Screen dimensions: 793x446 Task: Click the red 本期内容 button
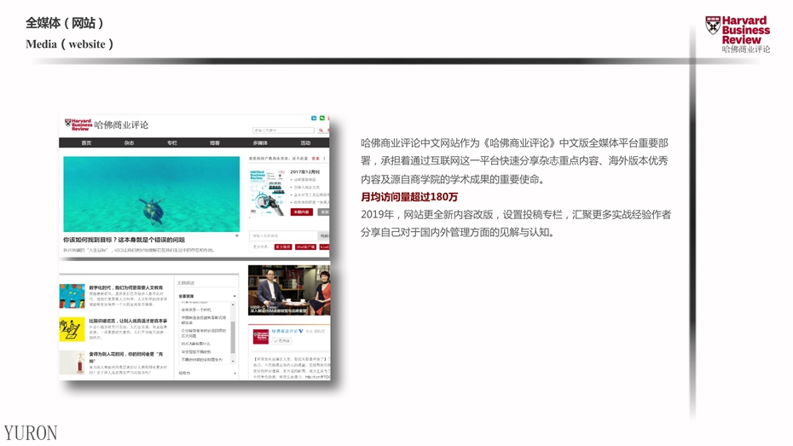301,211
